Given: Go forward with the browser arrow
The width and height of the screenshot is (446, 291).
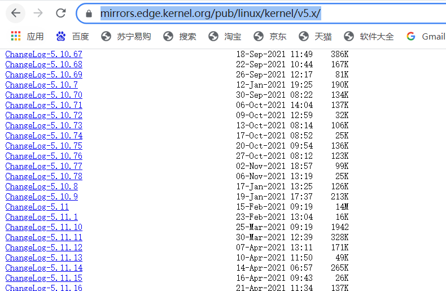Looking at the screenshot, I should 38,13.
